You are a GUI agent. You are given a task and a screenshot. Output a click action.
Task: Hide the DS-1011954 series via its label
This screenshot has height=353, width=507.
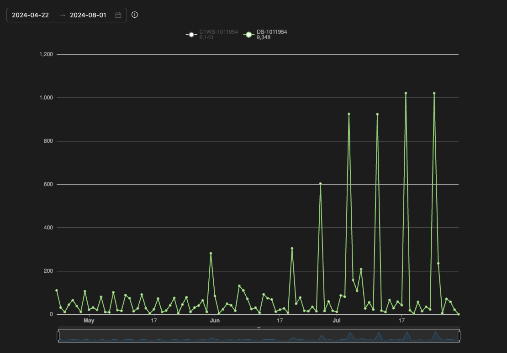pyautogui.click(x=271, y=32)
